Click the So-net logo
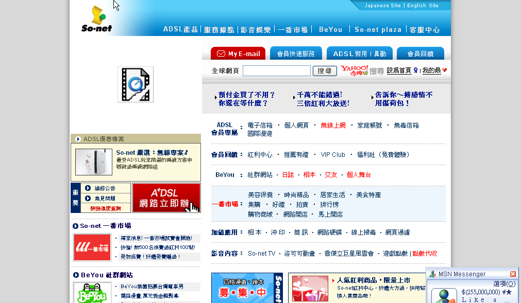521x303 pixels. click(97, 19)
